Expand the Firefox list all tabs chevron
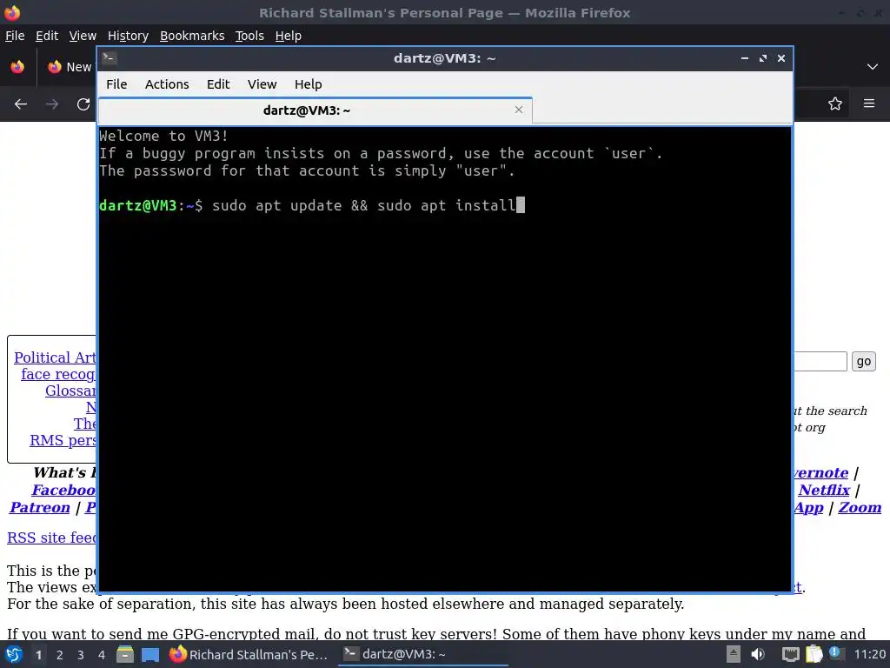 point(873,67)
